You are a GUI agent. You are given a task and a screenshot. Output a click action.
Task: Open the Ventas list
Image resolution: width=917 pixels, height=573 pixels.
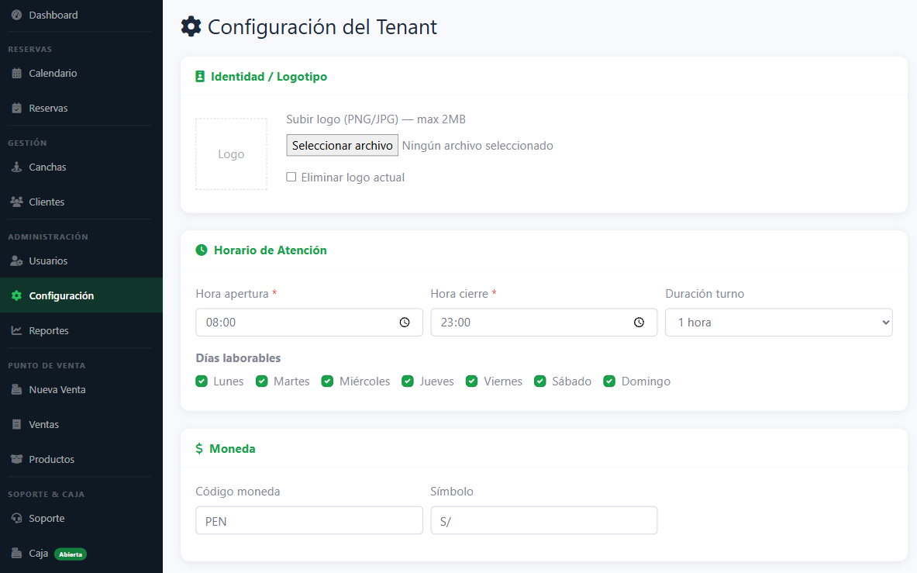pyautogui.click(x=81, y=424)
